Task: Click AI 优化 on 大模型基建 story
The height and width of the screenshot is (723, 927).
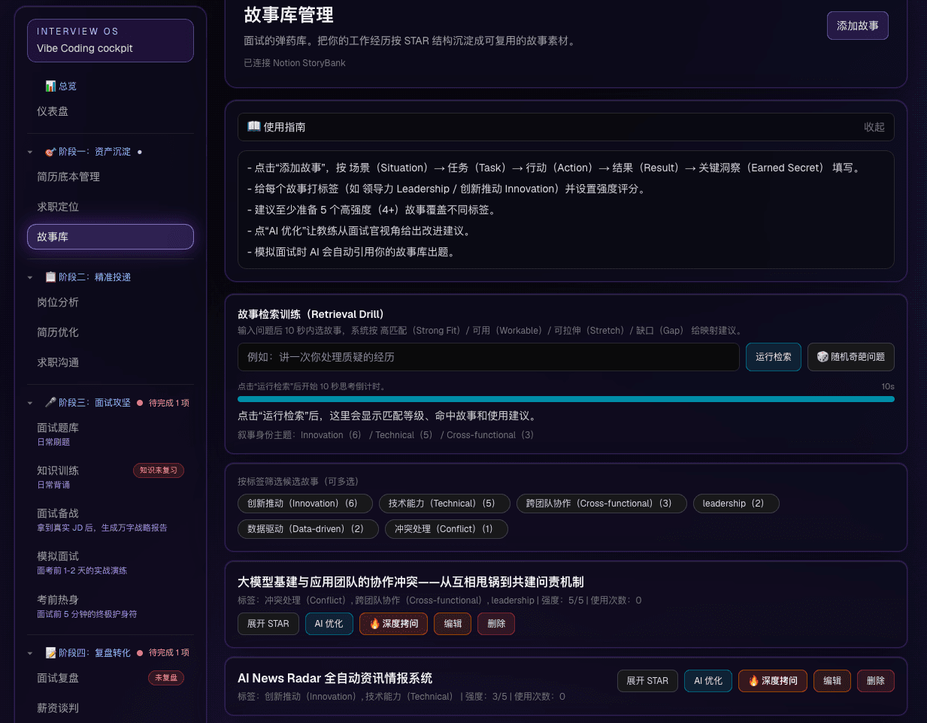Action: (x=329, y=624)
